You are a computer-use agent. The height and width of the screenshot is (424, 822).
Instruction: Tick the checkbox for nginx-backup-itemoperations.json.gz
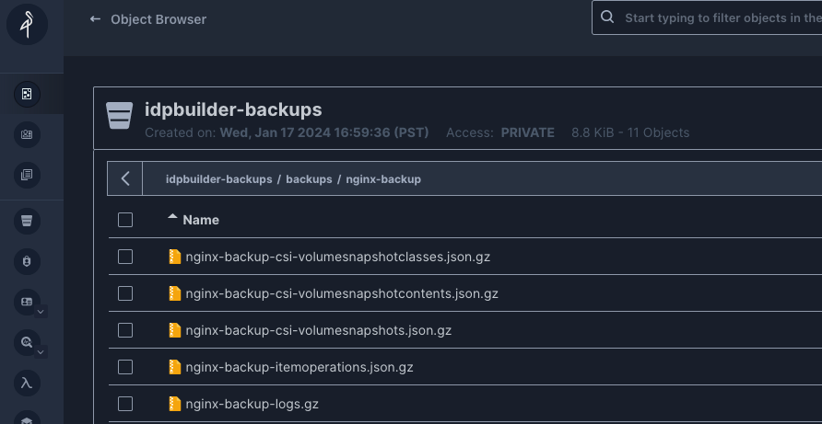click(125, 367)
